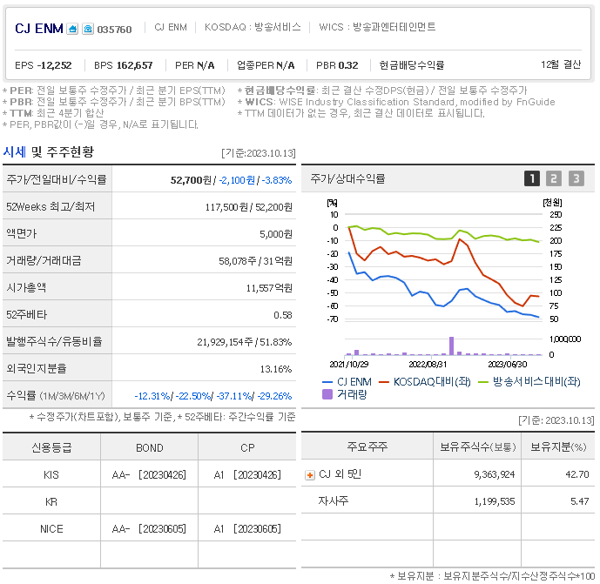Click the large purple volume spike bar

point(452,346)
